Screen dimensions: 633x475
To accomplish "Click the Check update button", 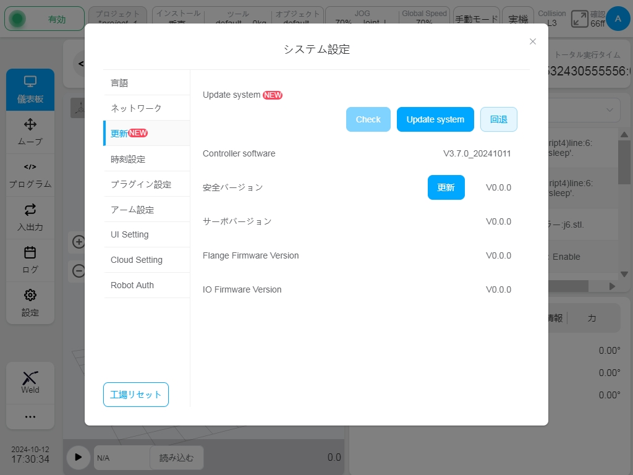I will (x=368, y=119).
